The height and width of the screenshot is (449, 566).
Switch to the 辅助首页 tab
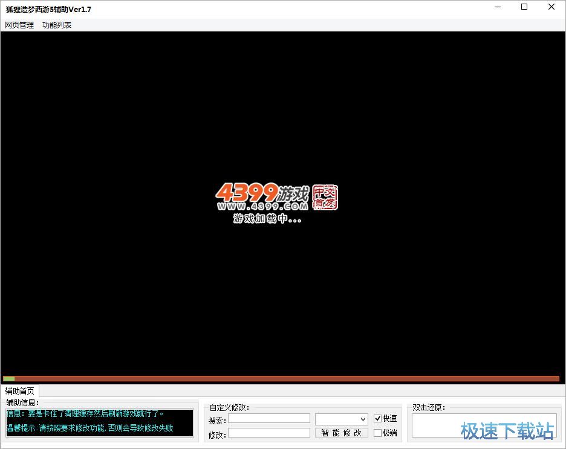coord(20,391)
